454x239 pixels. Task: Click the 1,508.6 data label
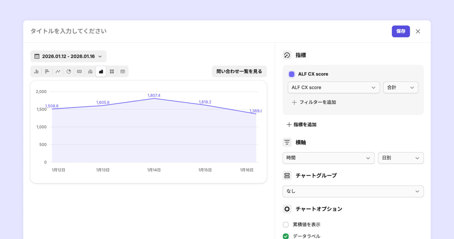(x=52, y=106)
